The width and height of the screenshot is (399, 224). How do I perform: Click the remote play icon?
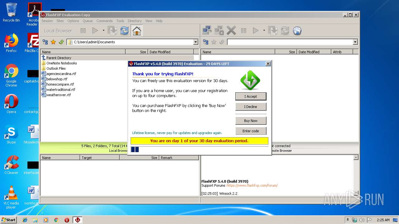coord(256,30)
